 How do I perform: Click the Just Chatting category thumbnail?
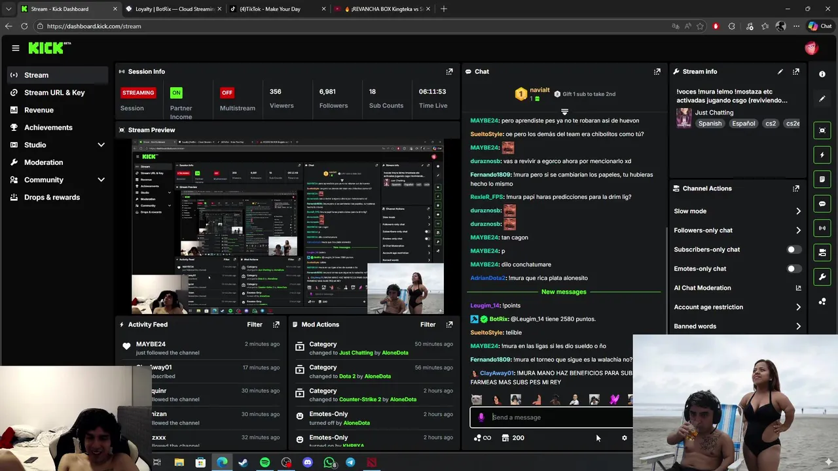(684, 118)
